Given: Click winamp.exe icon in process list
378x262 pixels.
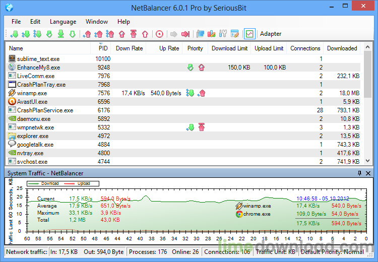Looking at the screenshot, I should [x=13, y=93].
